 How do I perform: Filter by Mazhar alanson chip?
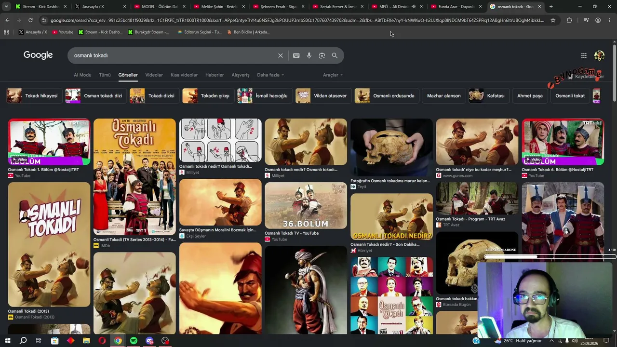[x=443, y=95]
